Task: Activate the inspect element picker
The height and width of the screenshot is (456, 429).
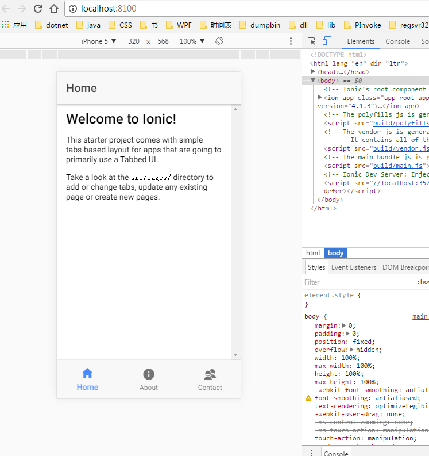Action: coord(311,41)
